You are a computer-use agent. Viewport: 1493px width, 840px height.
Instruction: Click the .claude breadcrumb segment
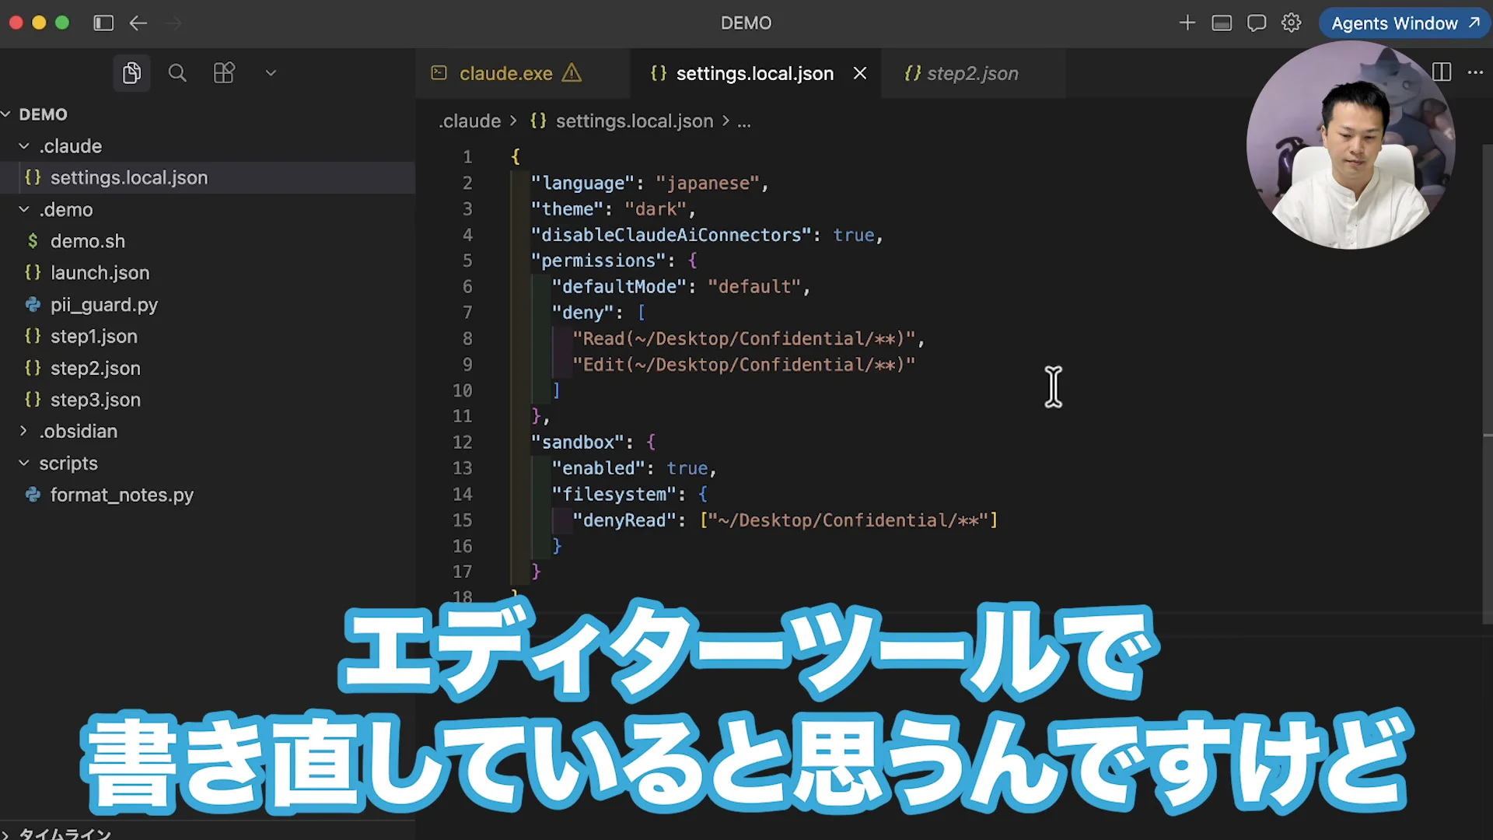pos(470,121)
